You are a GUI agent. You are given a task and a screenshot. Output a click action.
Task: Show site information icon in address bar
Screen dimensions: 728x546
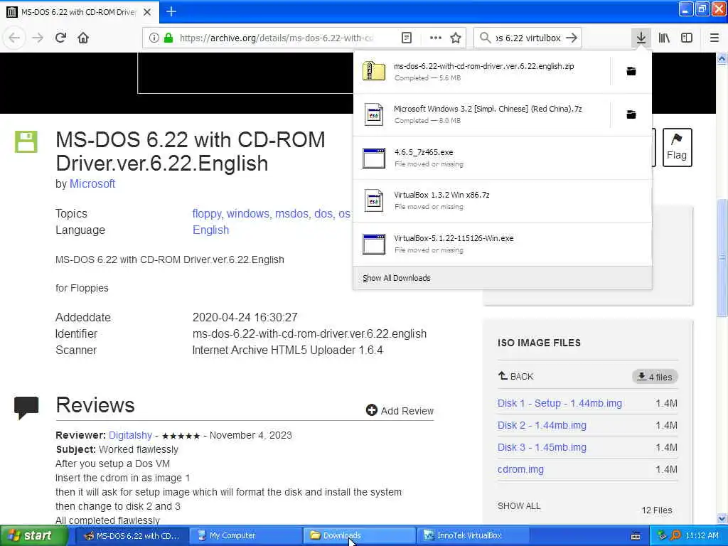click(x=154, y=38)
